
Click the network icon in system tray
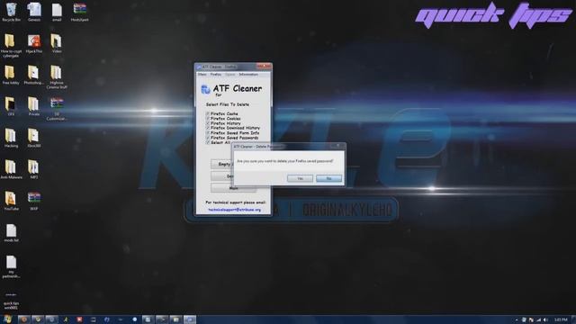538,320
